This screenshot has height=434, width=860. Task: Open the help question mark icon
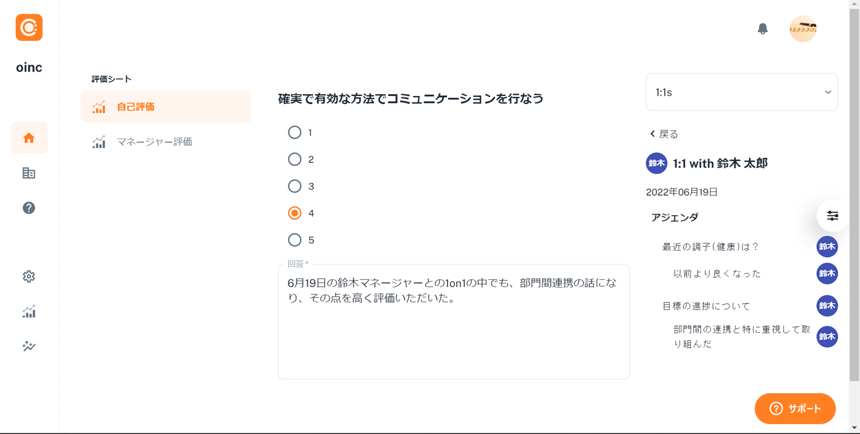point(29,208)
